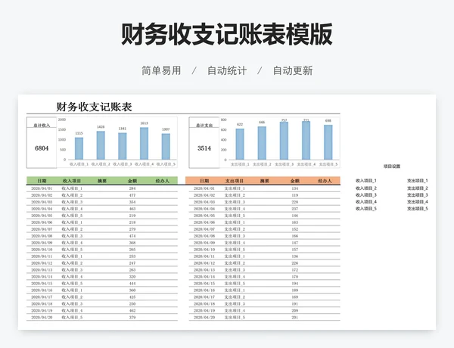
Task: Click the 800 axis tick of expense chart
Action: 223,120
